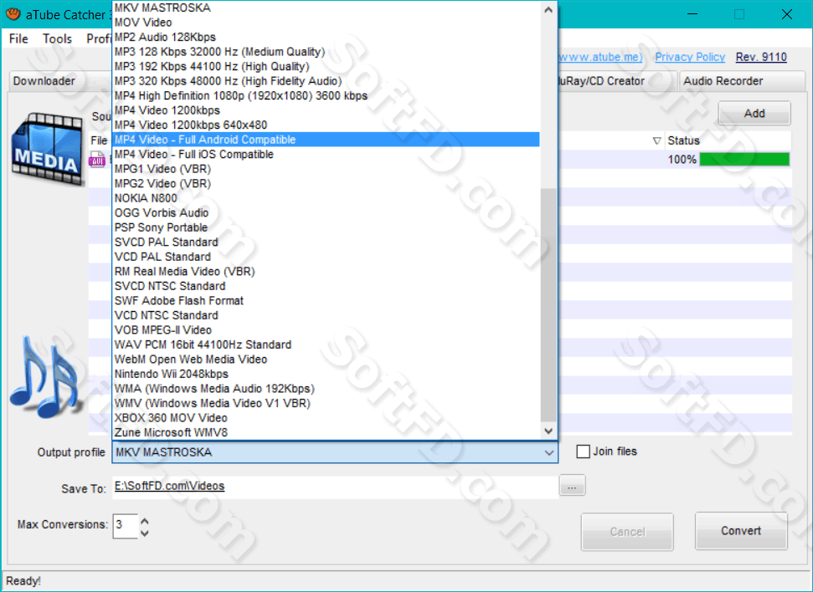This screenshot has height=592, width=813.
Task: Click the Status column sort arrow
Action: point(656,140)
